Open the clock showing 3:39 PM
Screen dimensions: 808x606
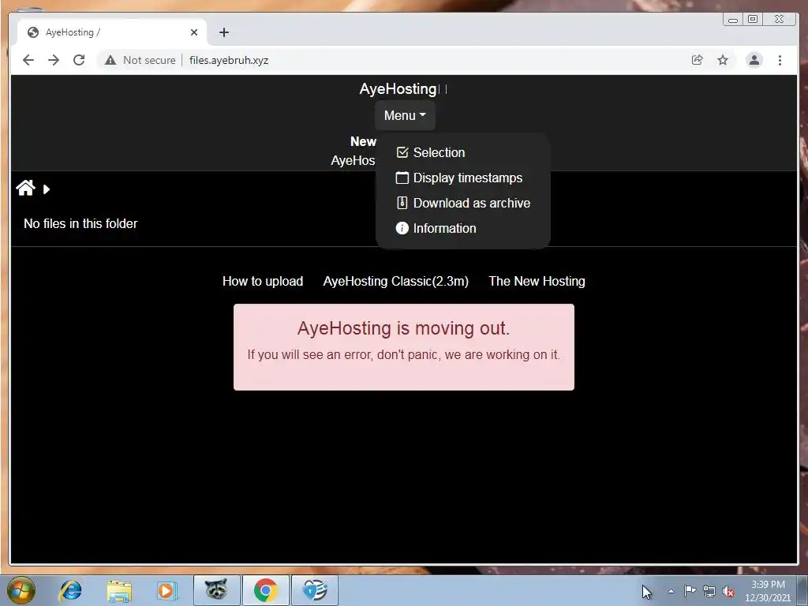click(768, 591)
